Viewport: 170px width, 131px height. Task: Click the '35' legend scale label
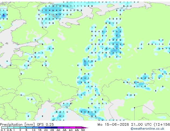pos(64,130)
